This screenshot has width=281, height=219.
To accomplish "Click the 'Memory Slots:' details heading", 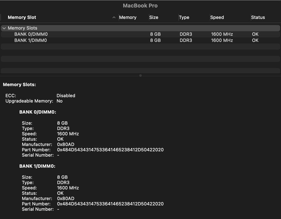I will pos(19,84).
